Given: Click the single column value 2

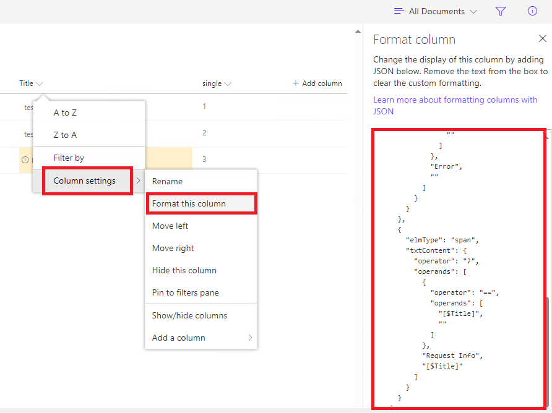Looking at the screenshot, I should pyautogui.click(x=204, y=133).
